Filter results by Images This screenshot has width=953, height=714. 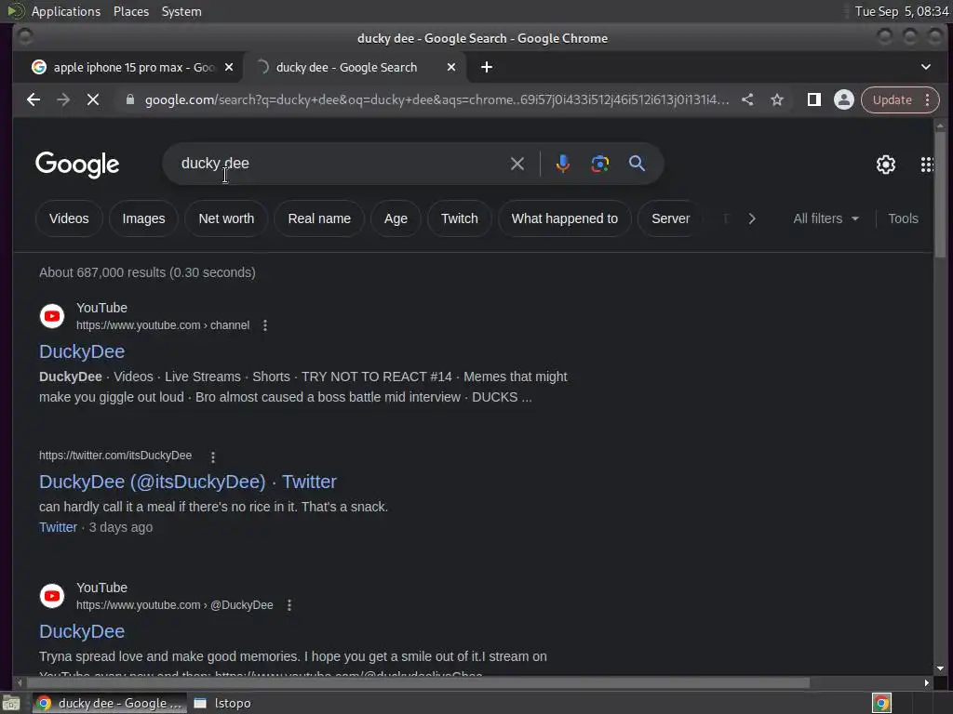pyautogui.click(x=143, y=218)
